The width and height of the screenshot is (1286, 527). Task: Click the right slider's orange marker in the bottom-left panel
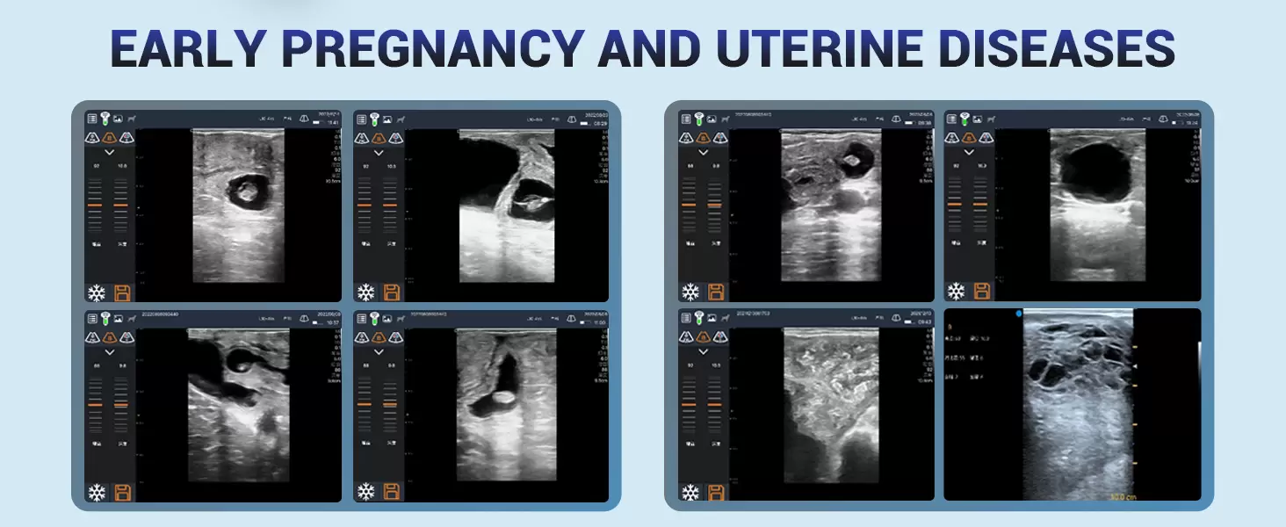121,405
